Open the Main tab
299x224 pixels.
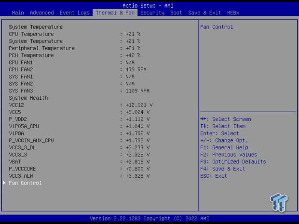point(18,13)
